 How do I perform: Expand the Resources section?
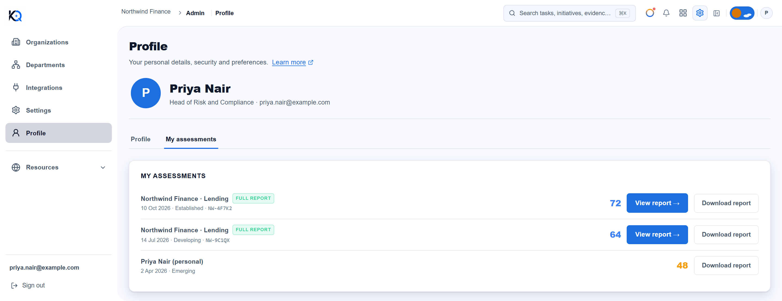(59, 167)
